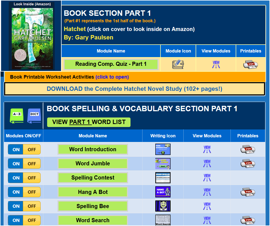Print Hang A Bot PDF worksheet
270x226 pixels.
tap(248, 192)
